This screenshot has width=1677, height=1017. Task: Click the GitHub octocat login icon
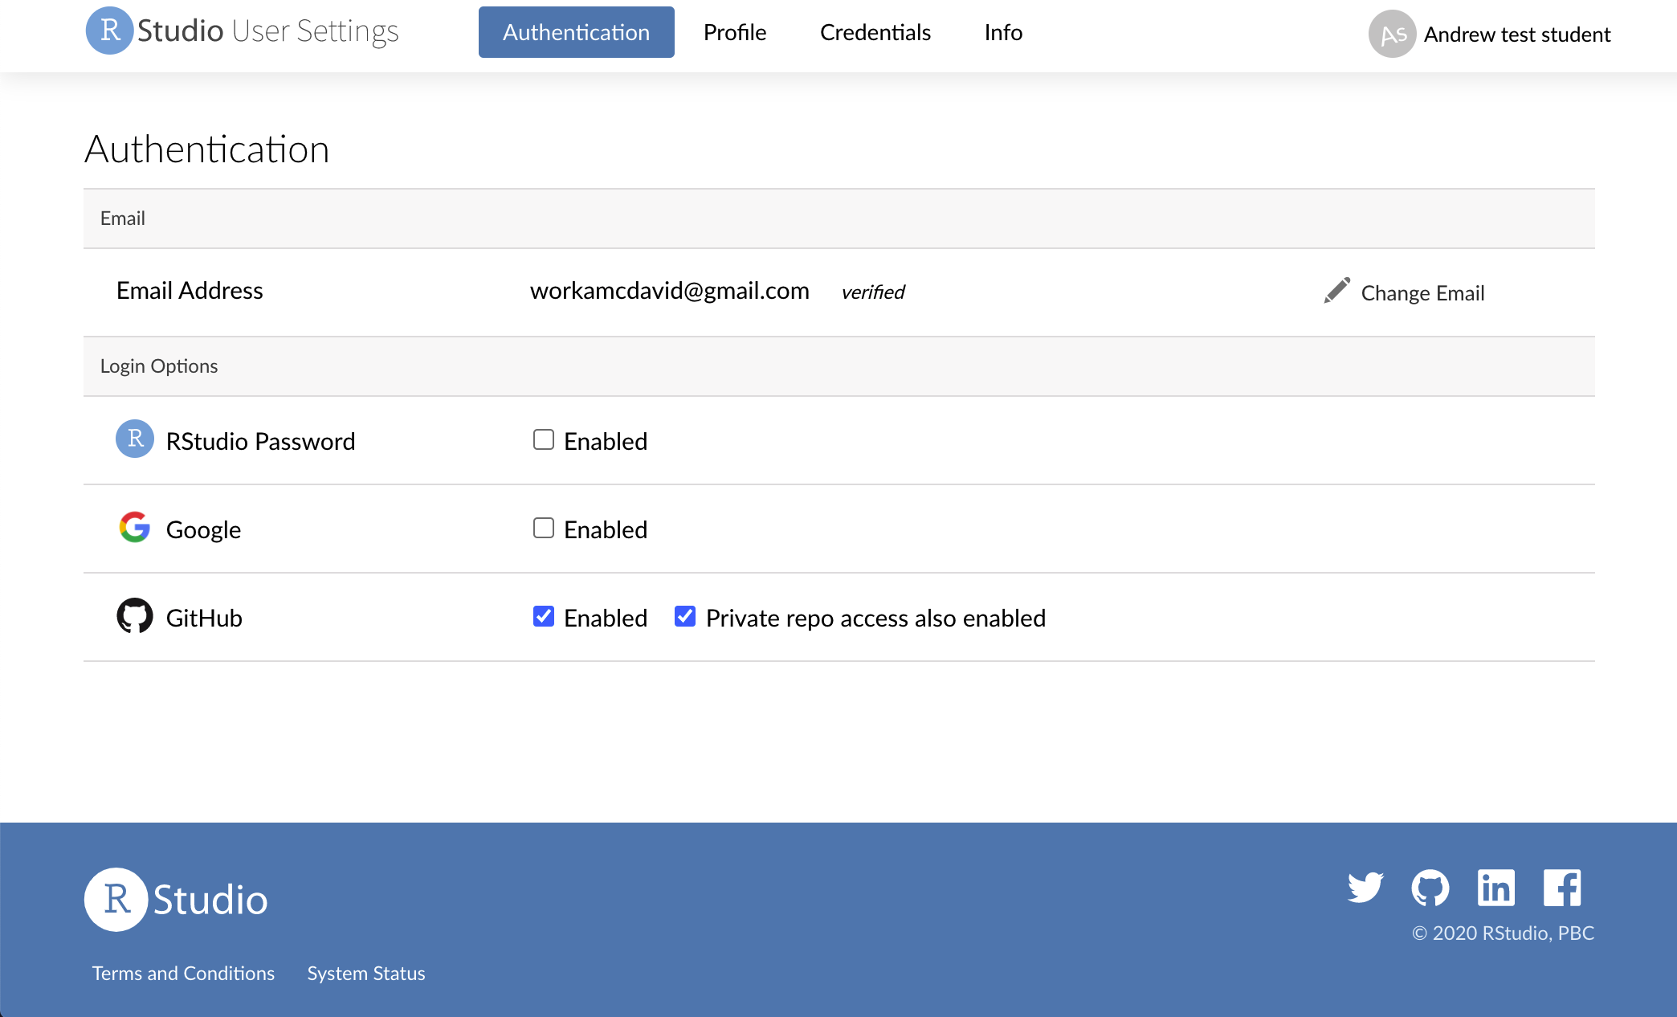click(x=134, y=616)
